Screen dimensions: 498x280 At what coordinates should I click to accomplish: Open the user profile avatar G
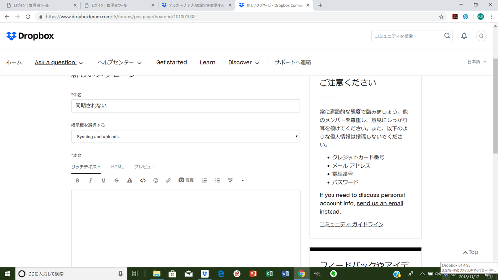(x=481, y=36)
